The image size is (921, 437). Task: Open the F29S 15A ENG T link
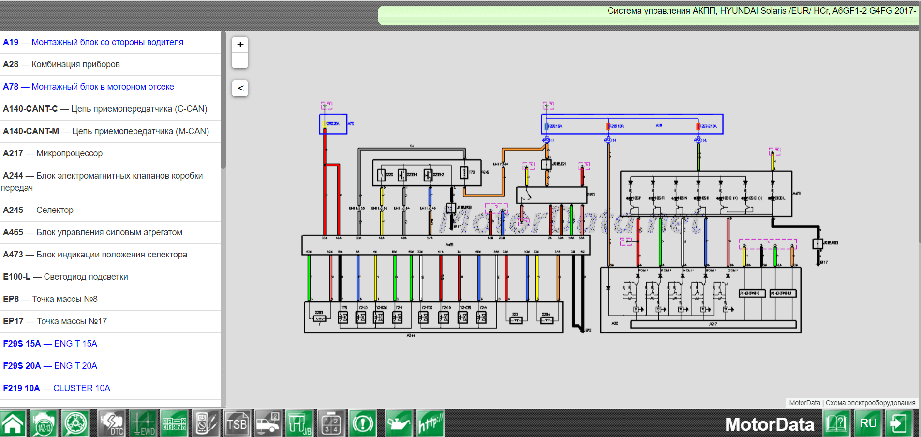point(50,344)
